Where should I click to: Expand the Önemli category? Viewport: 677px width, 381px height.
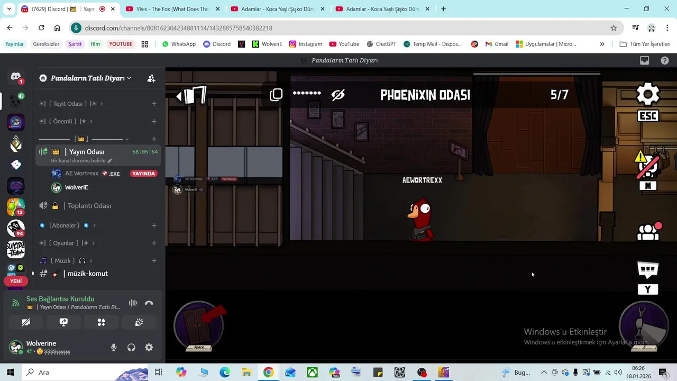point(66,121)
